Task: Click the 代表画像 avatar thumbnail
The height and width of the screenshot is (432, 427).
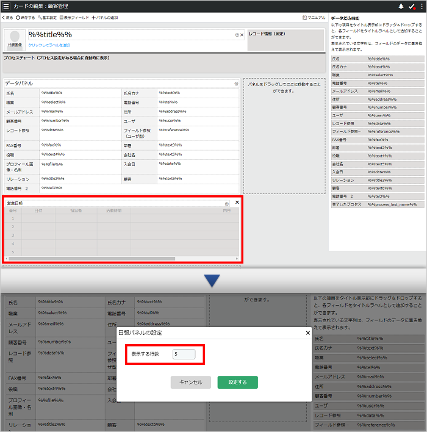Action: pos(15,40)
